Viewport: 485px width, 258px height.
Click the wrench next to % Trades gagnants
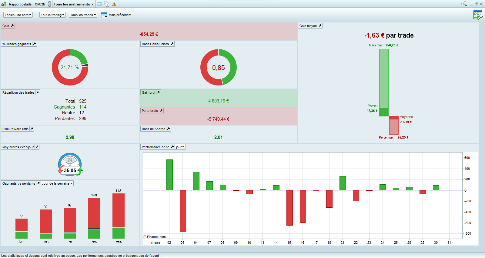tap(35, 44)
